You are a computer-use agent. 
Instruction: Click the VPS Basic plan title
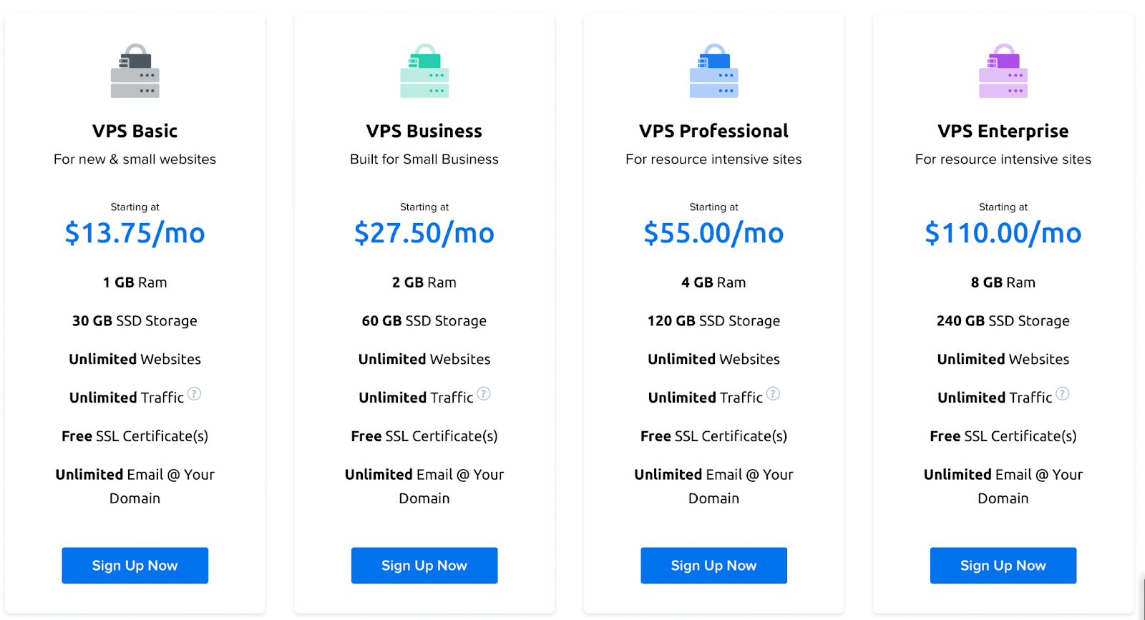[x=135, y=132]
